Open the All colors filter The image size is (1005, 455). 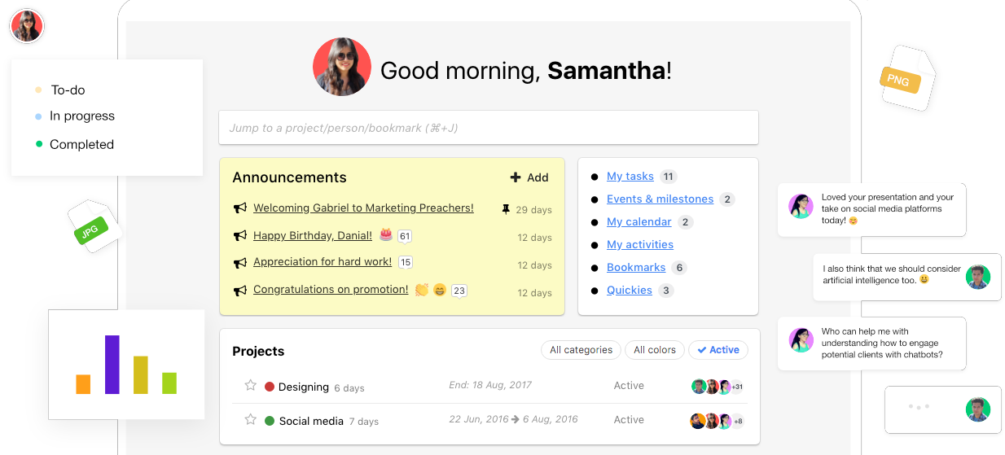[655, 350]
